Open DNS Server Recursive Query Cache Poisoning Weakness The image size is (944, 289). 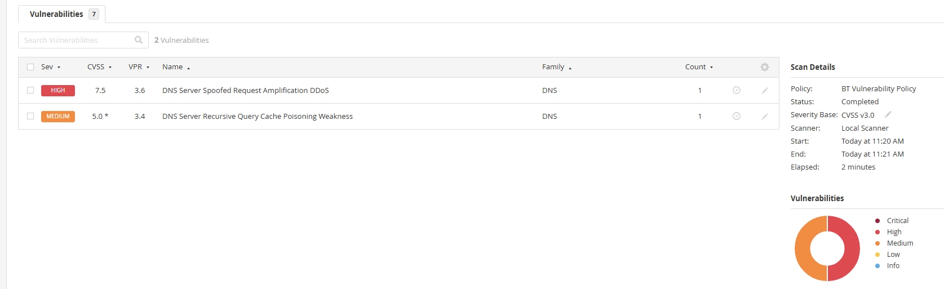[x=258, y=116]
